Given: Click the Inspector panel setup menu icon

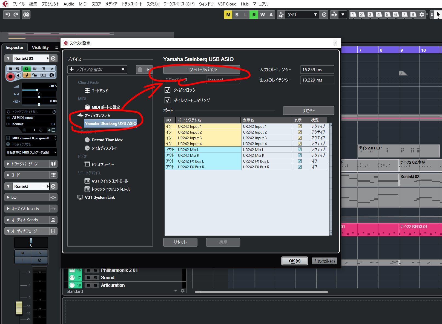Looking at the screenshot, I should 57,48.
